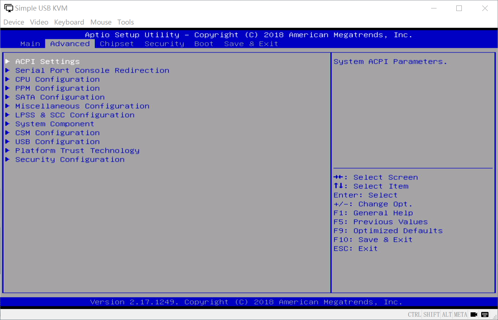Click arrow beside System Component
Image resolution: width=498 pixels, height=320 pixels.
tap(7, 124)
